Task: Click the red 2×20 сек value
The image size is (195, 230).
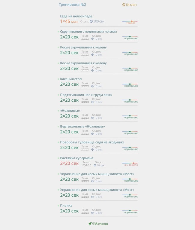Action: (x=69, y=164)
